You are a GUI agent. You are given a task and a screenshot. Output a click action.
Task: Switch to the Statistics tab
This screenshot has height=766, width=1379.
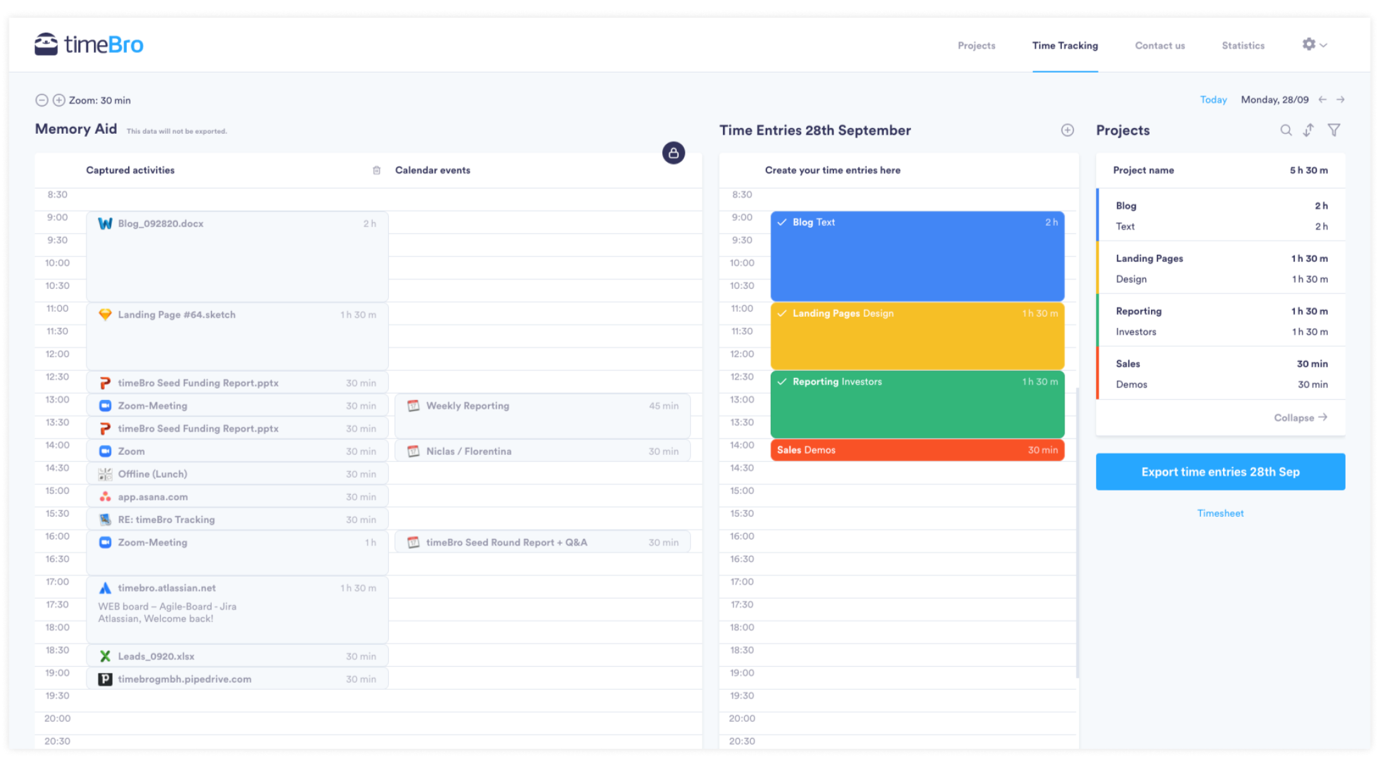(1242, 45)
